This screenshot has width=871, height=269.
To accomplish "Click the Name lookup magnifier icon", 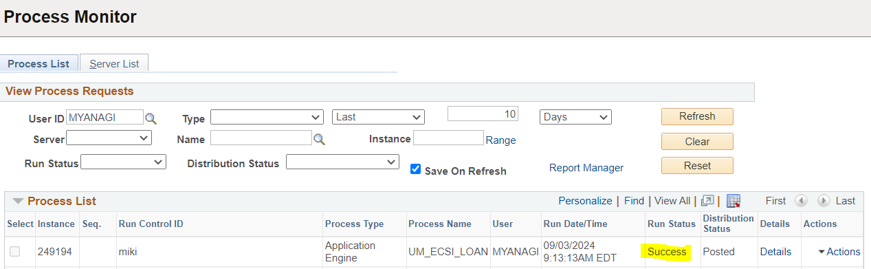I will 319,139.
